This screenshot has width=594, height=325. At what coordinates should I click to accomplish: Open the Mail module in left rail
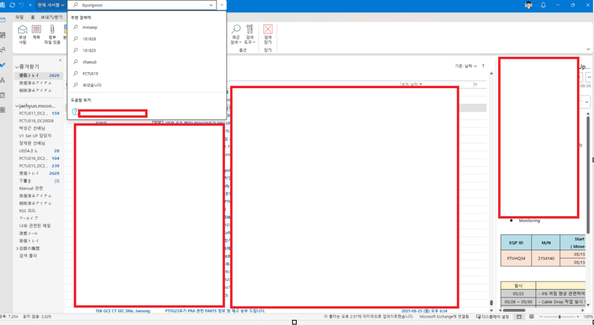(3, 20)
